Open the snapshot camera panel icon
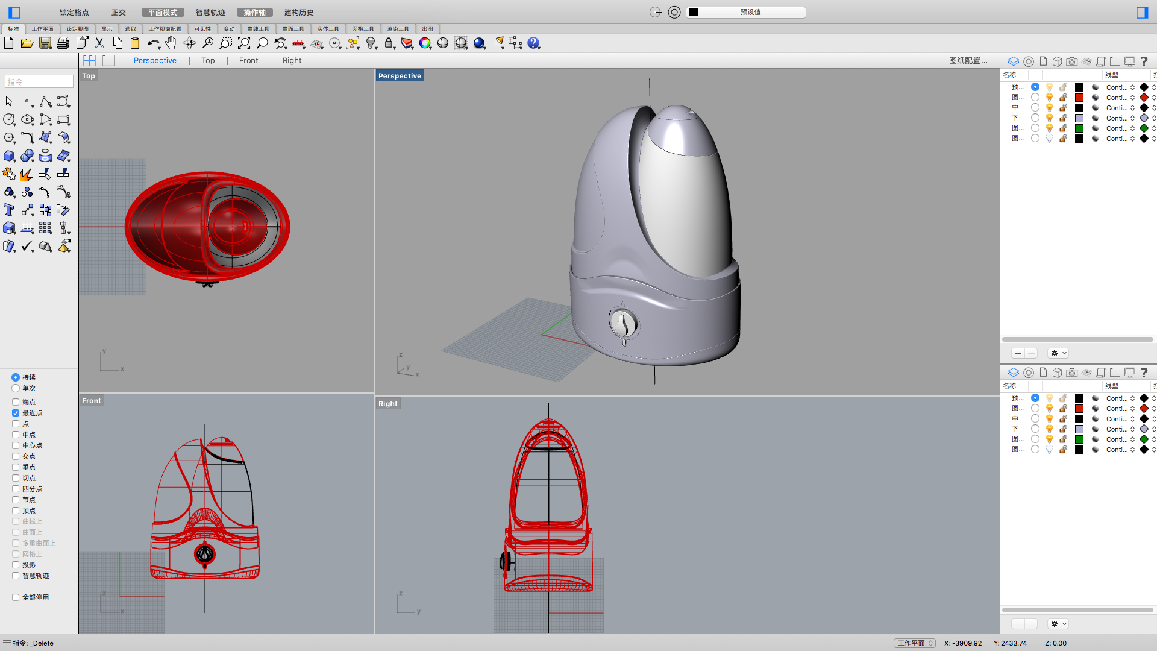The height and width of the screenshot is (651, 1157). click(x=1071, y=61)
